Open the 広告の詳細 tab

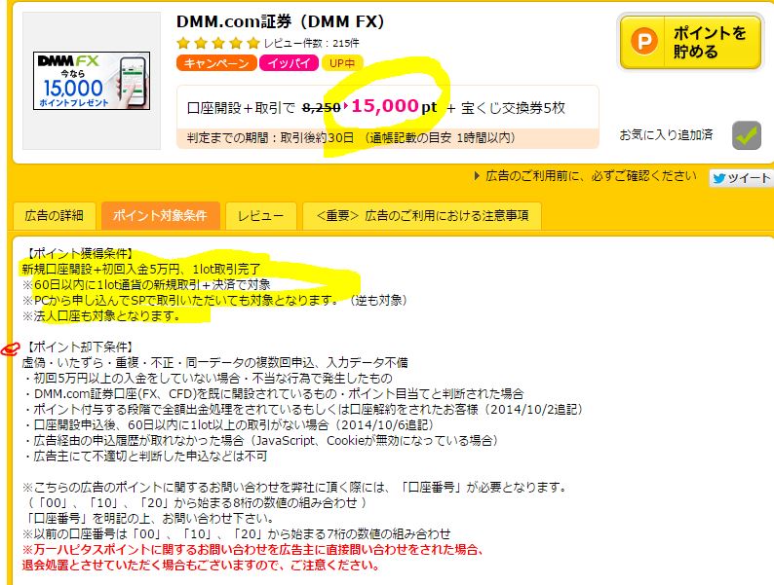pos(55,215)
